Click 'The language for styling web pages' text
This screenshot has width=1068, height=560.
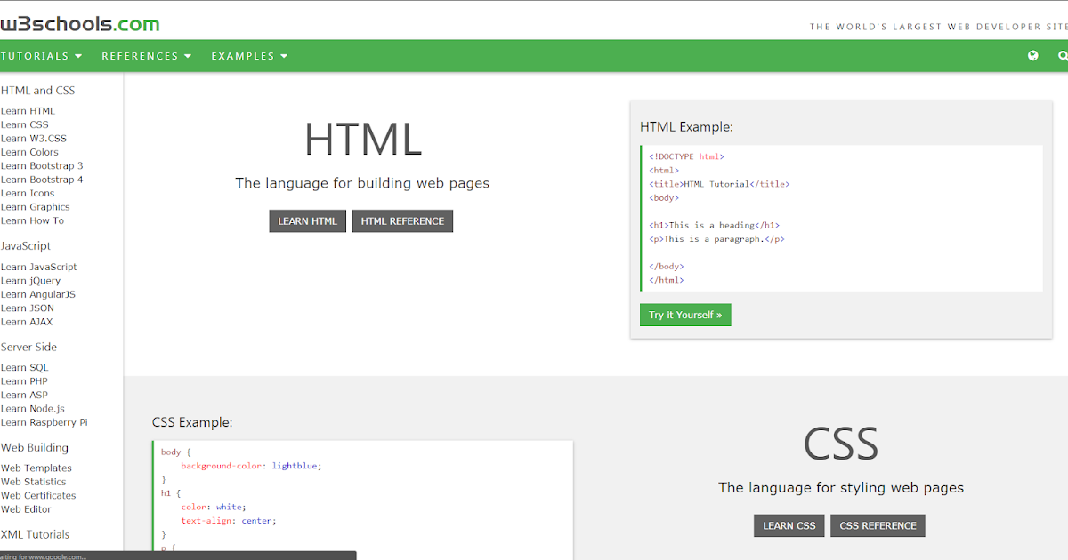[841, 488]
